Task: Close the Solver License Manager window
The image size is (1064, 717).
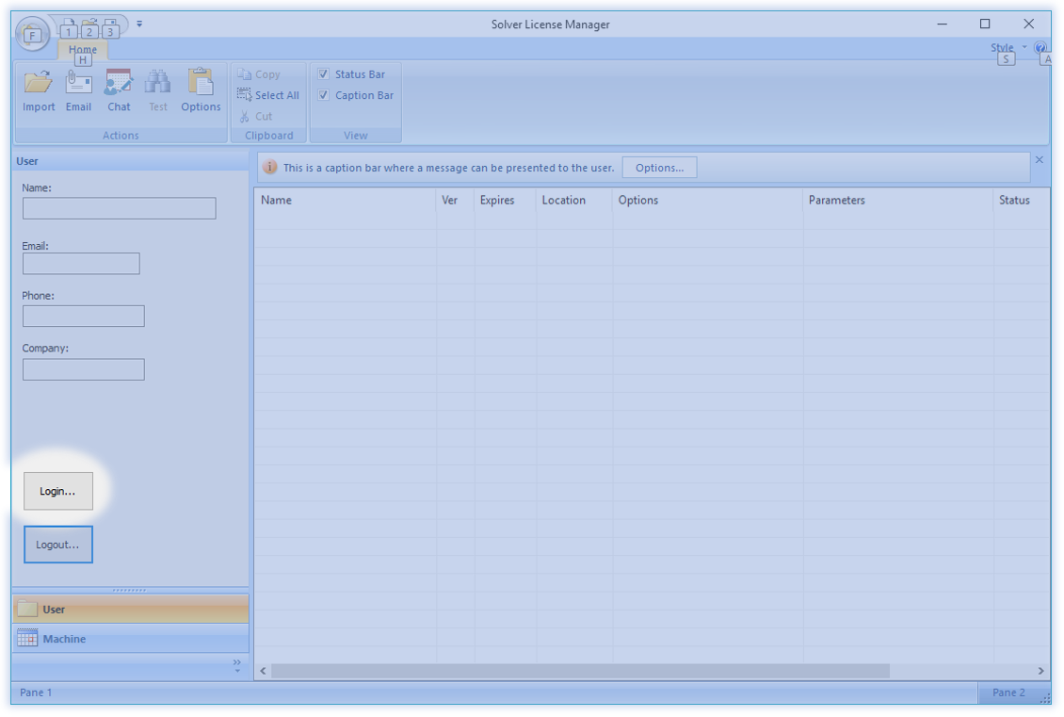Action: [1029, 24]
